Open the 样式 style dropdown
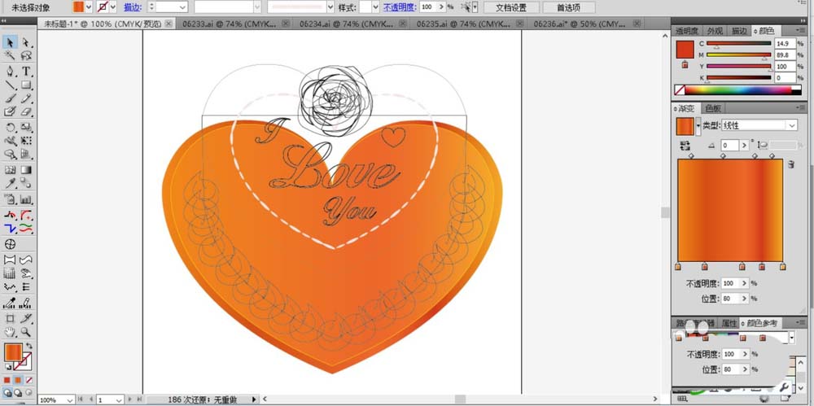The height and width of the screenshot is (406, 814). [375, 7]
